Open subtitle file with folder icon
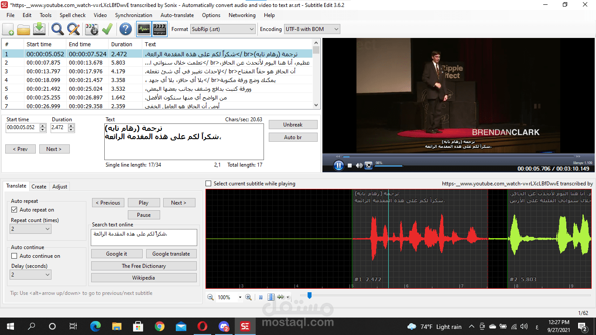The image size is (596, 335). pyautogui.click(x=24, y=29)
